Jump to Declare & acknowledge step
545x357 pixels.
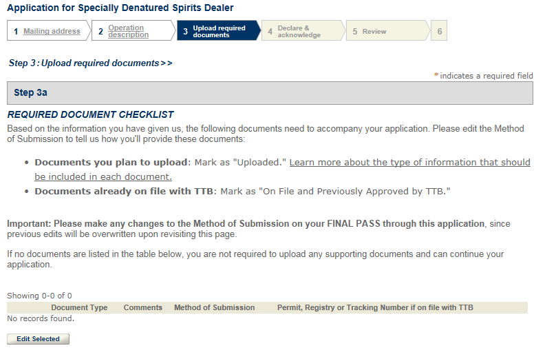click(x=299, y=31)
